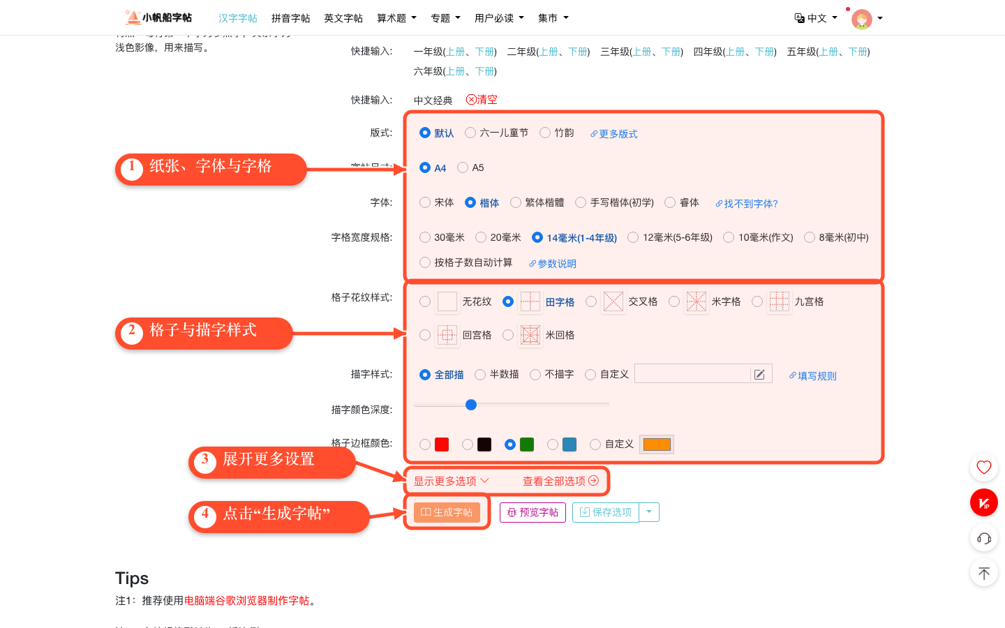
Task: Click the edit icon in custom tracing field
Action: (759, 375)
